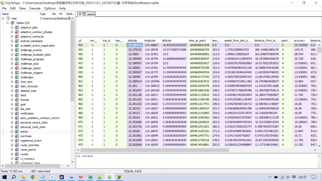The height and width of the screenshot is (181, 322).
Task: Click the main database icon
Action: tap(8, 18)
